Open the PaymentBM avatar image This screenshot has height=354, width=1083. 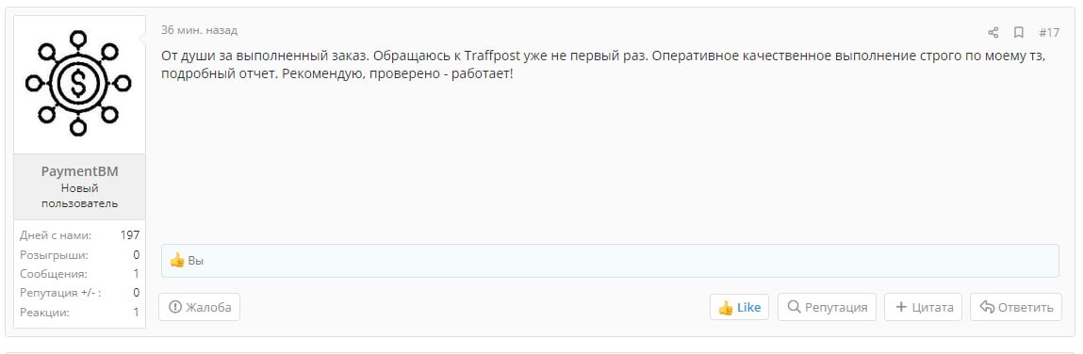(x=79, y=84)
